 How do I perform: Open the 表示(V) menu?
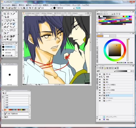(x=22, y=5)
